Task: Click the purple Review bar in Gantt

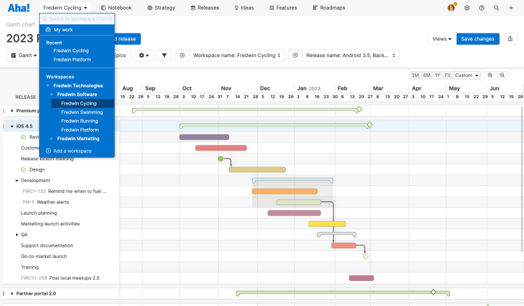Action: (x=204, y=137)
